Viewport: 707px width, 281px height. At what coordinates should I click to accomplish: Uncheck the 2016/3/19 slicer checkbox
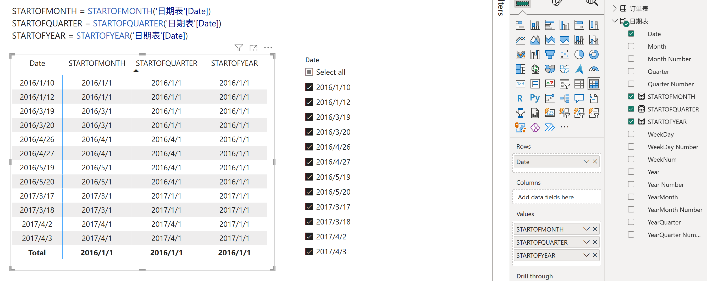click(x=309, y=117)
